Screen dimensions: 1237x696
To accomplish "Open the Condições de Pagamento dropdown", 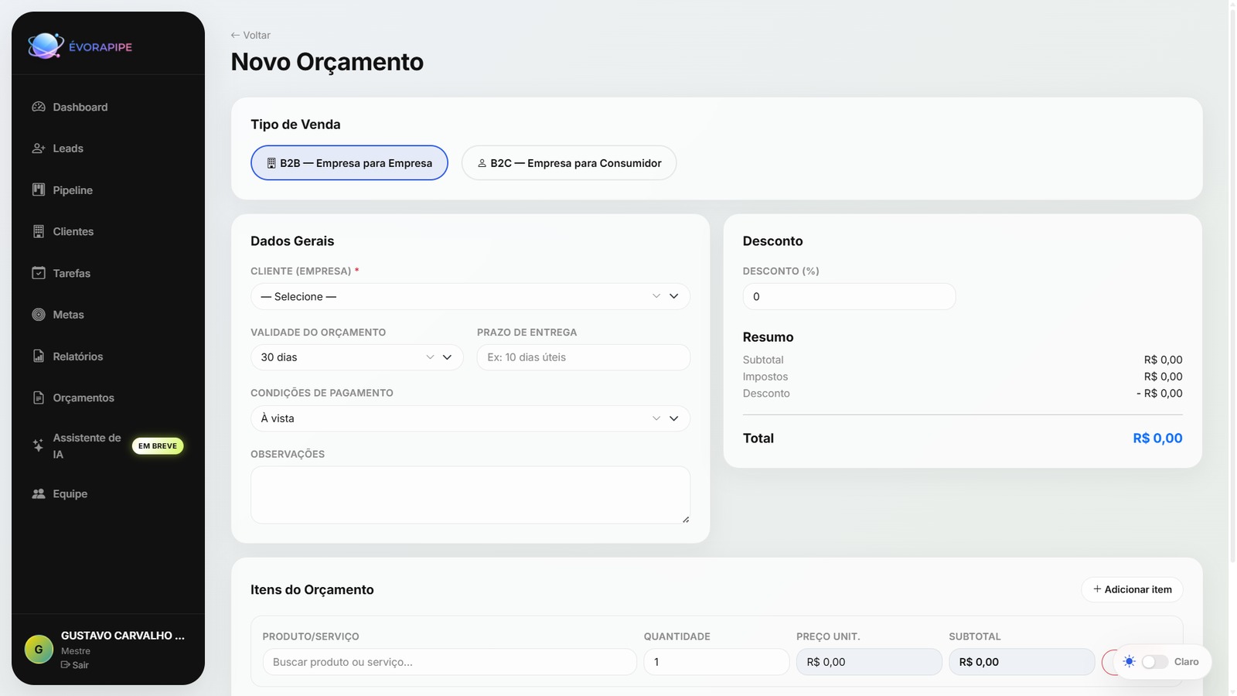I will [x=470, y=418].
